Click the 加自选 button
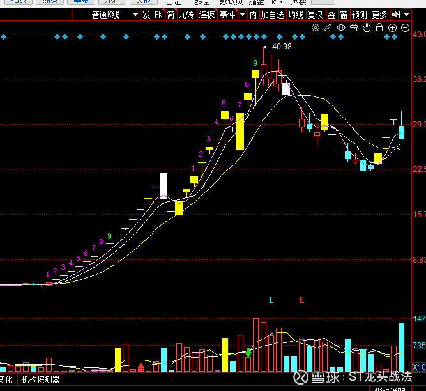This screenshot has height=391, width=426. [272, 14]
